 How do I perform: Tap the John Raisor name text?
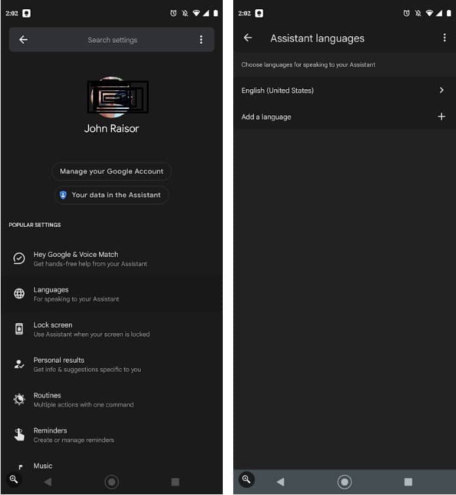coord(111,129)
